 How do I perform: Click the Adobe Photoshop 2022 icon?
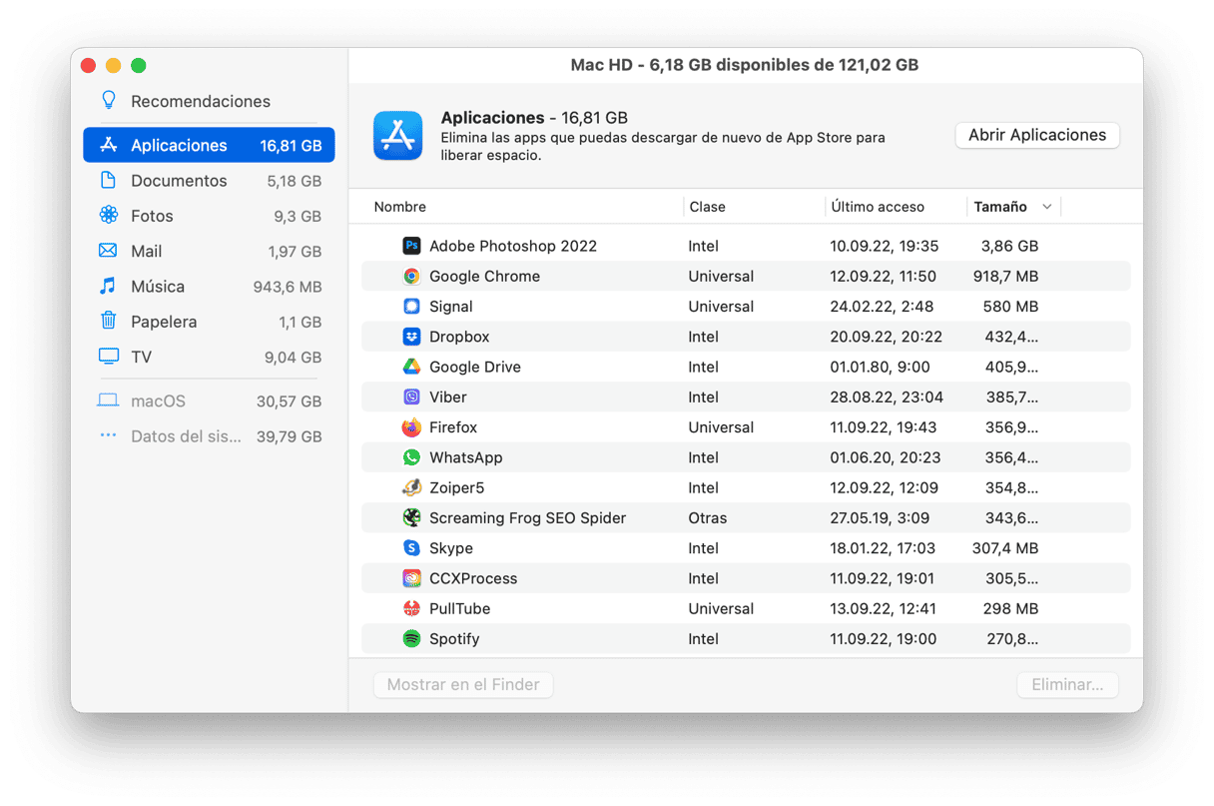click(x=411, y=246)
